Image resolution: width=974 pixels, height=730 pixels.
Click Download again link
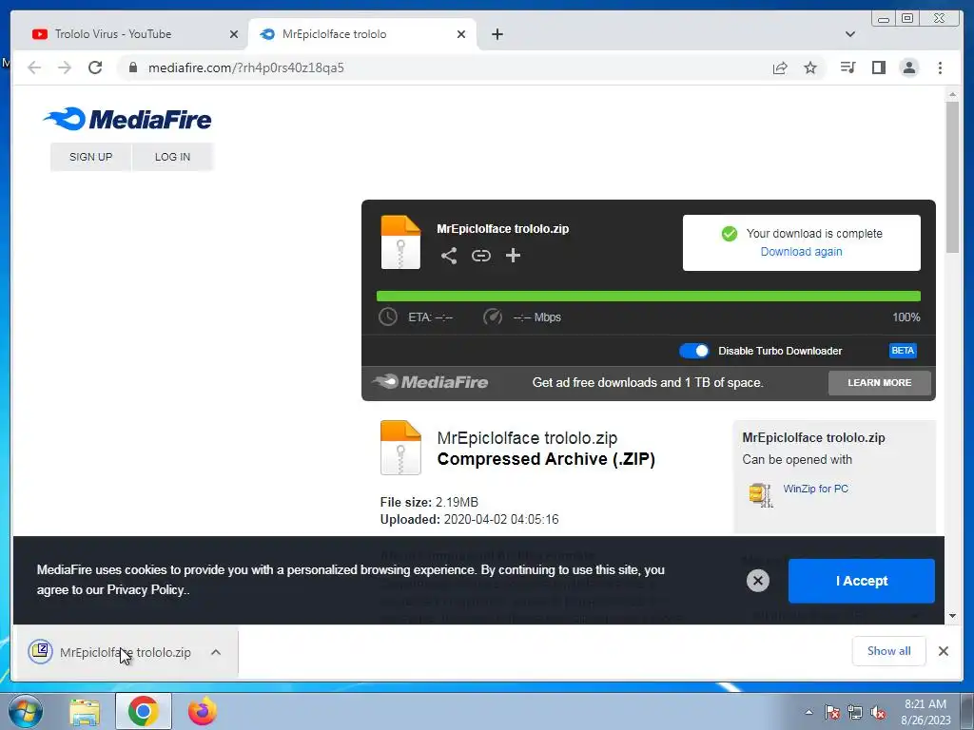(x=801, y=251)
